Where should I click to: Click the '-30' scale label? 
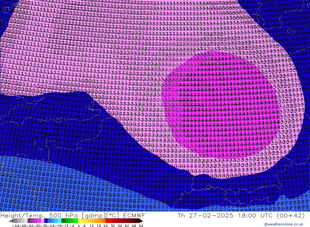[44, 226]
